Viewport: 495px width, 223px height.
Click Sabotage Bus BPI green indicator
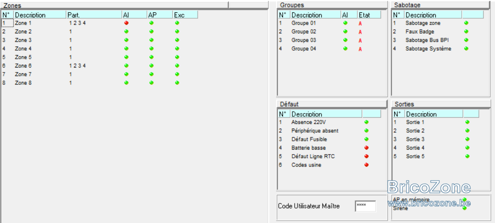(466, 40)
